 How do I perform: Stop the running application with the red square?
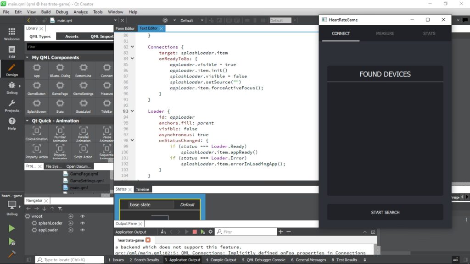195,232
